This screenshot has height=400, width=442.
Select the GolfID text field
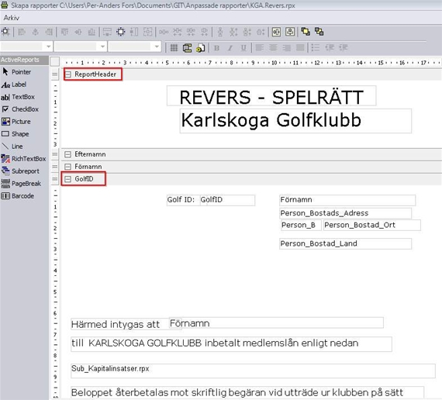tap(227, 200)
